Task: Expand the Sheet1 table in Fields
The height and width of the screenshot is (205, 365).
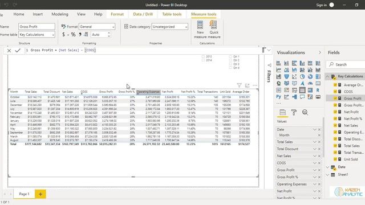Action: pyautogui.click(x=327, y=175)
